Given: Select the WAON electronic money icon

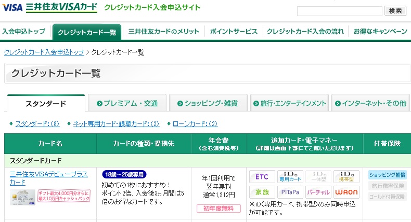Looking at the screenshot, I should point(346,192).
